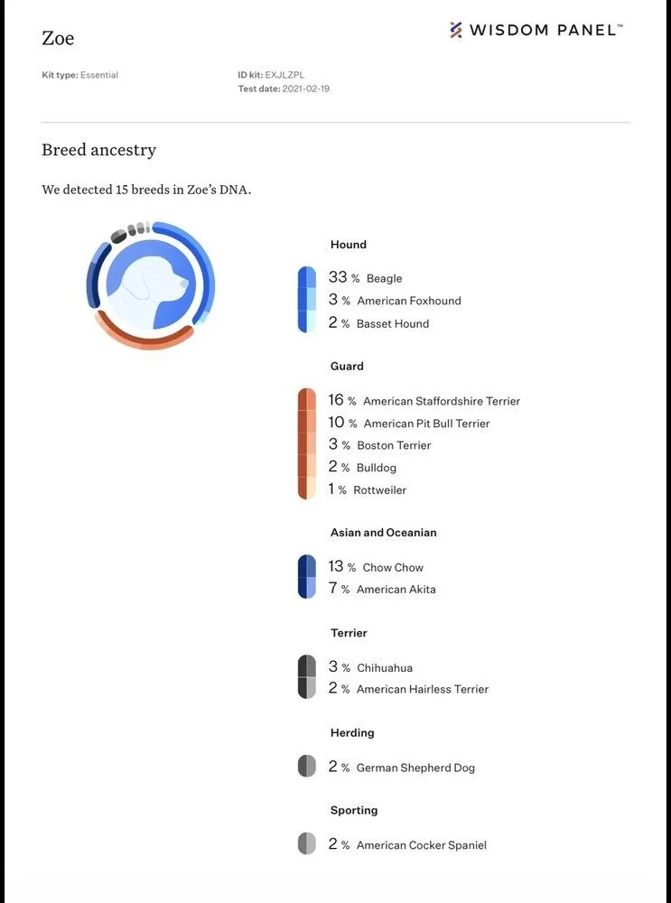
Task: Open the German Shepherd Dog entry
Action: pyautogui.click(x=415, y=768)
